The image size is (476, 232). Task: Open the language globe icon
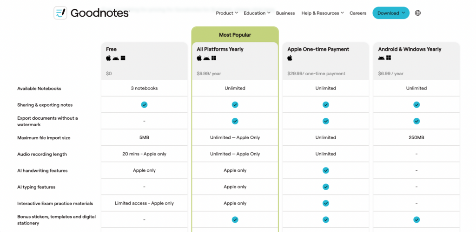point(418,13)
